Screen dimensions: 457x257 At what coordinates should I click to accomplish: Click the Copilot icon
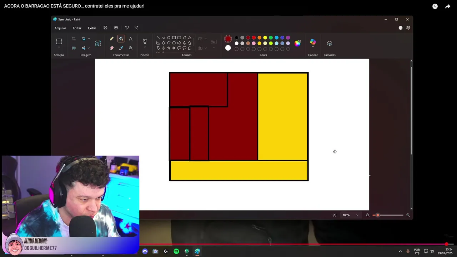pyautogui.click(x=313, y=42)
